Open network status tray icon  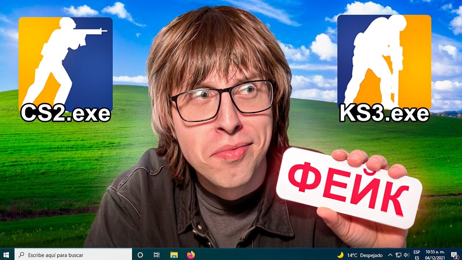[x=398, y=255]
